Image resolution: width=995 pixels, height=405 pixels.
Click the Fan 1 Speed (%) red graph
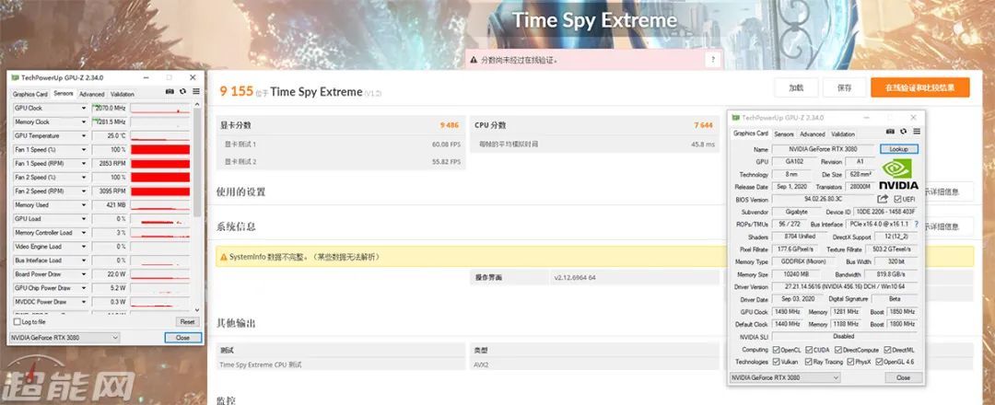click(x=160, y=150)
